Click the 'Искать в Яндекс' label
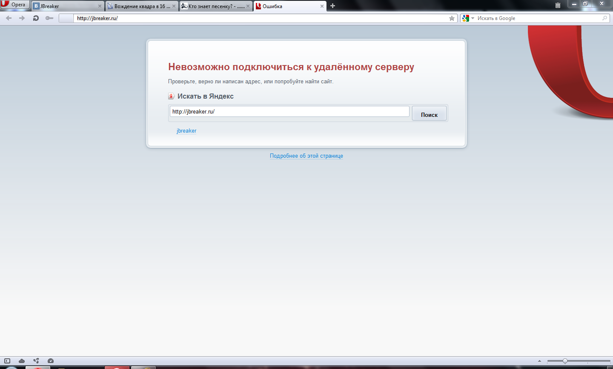This screenshot has height=369, width=613. tap(206, 97)
